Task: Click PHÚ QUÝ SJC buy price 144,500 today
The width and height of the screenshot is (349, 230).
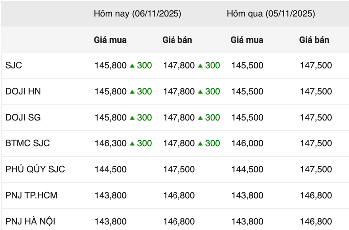Action: coord(110,169)
